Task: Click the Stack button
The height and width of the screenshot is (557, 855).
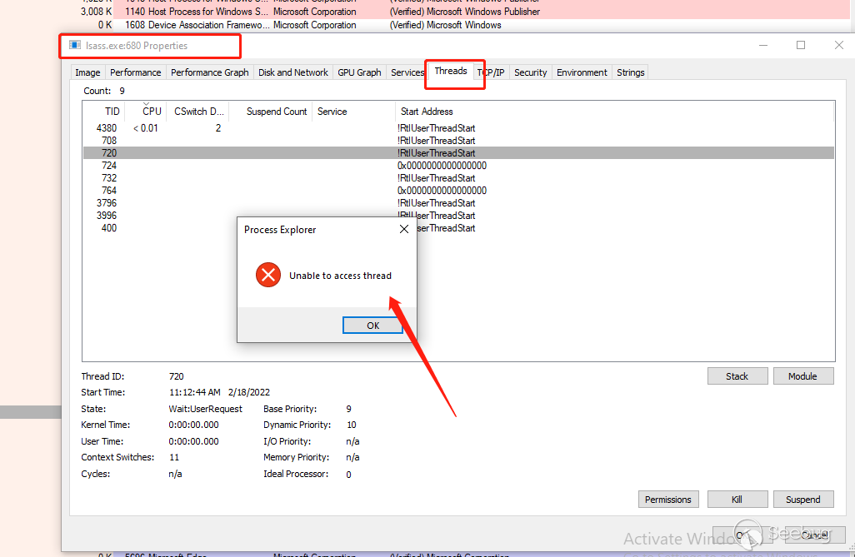Action: [x=737, y=376]
